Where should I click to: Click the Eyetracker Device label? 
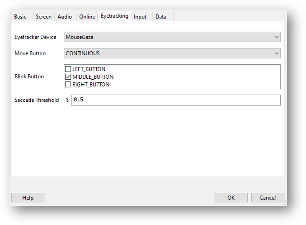[35, 37]
